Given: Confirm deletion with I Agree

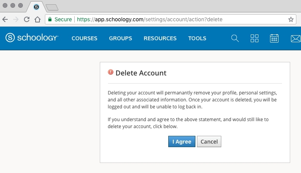Looking at the screenshot, I should point(182,142).
